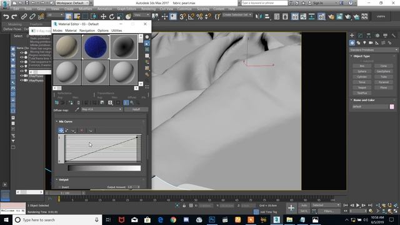Image resolution: width=400 pixels, height=225 pixels.
Task: Collapse the Object Type rollout
Action: [x=351, y=56]
